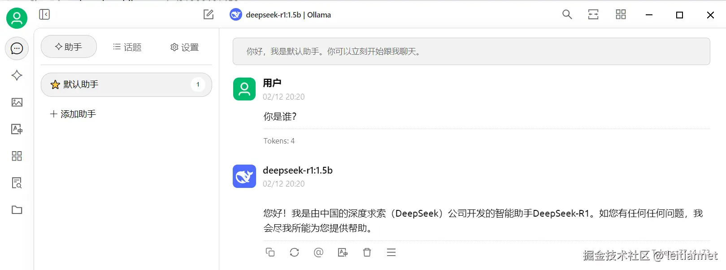This screenshot has width=726, height=270.
Task: Open the image painting sidebar icon
Action: 17,102
